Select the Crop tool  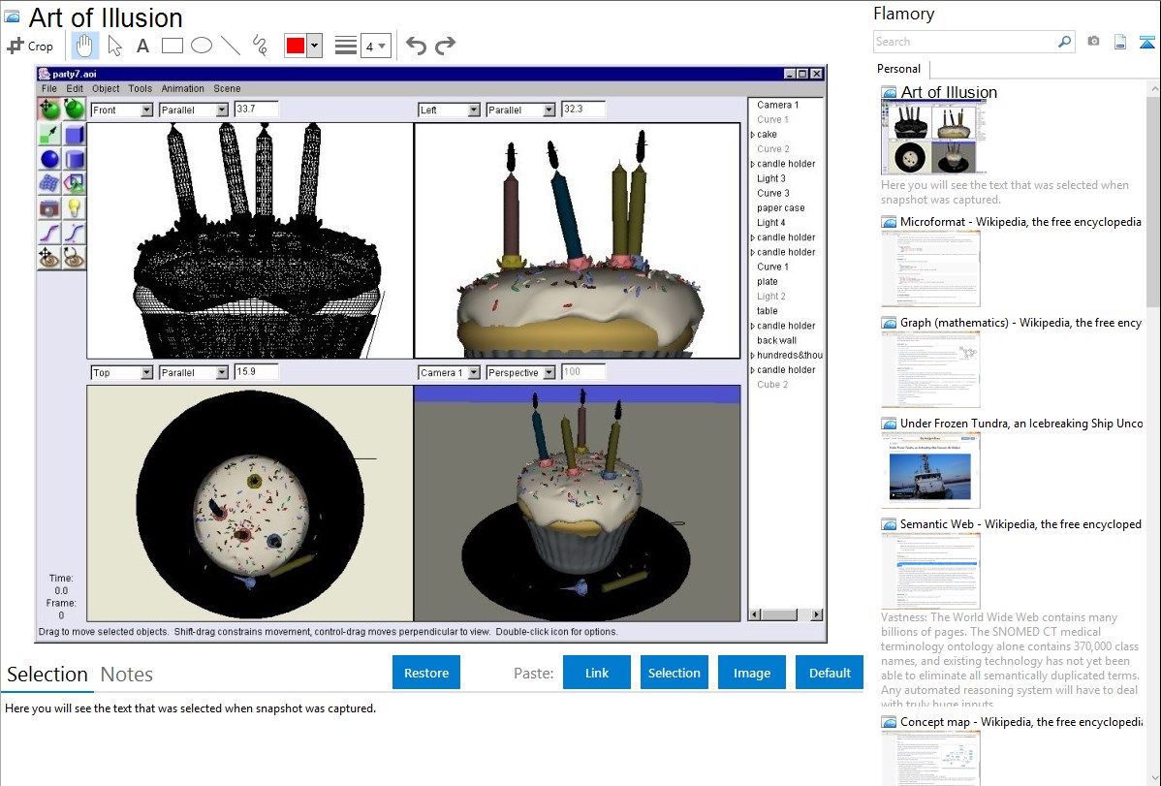30,46
